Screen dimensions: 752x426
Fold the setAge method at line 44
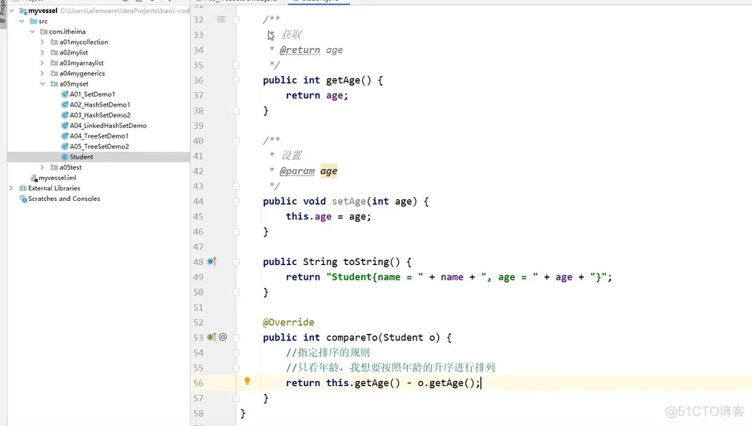click(236, 202)
